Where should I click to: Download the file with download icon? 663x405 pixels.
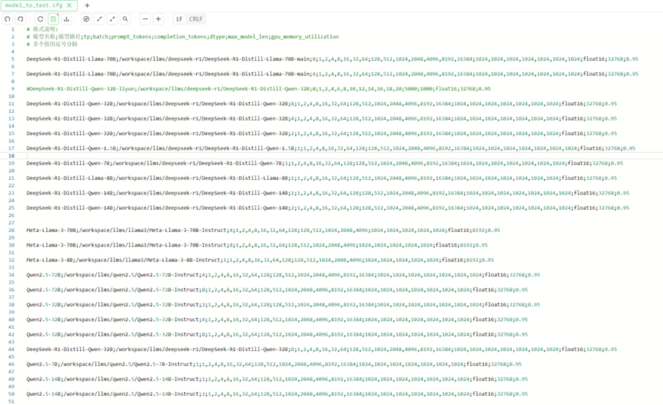66,18
